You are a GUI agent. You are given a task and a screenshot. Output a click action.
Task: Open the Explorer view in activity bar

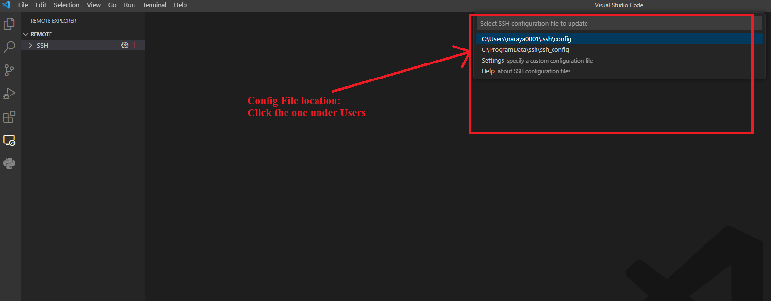pos(9,24)
